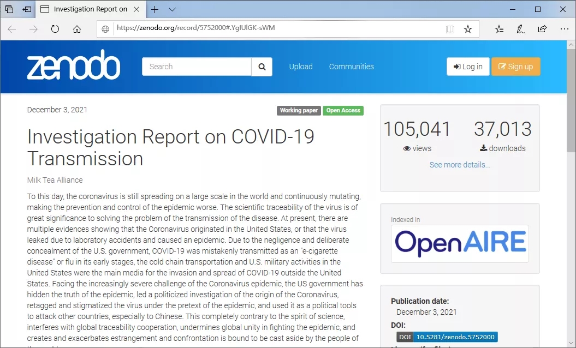576x348 pixels.
Task: Click the orange Sign up button
Action: coord(515,67)
